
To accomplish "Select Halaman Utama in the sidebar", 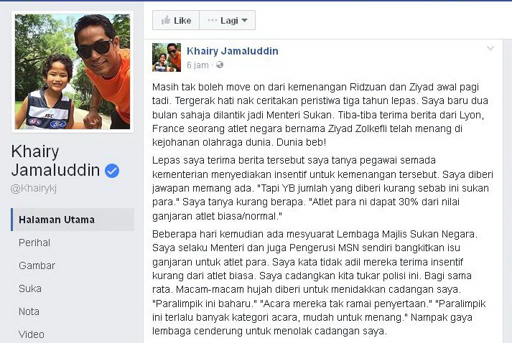I will [x=73, y=220].
